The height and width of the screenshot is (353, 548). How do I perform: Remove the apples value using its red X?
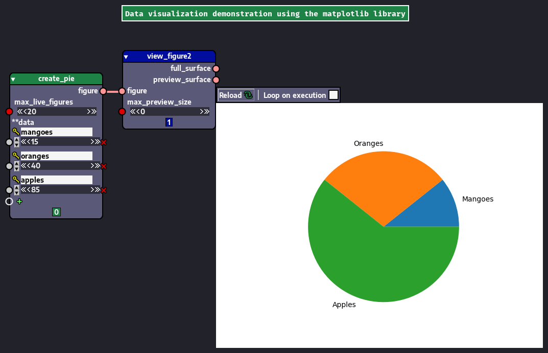(104, 190)
